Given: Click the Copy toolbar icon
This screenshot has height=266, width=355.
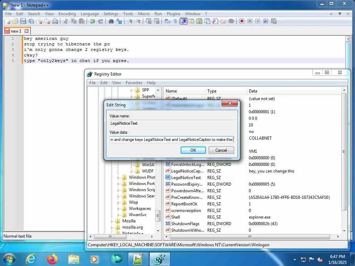Looking at the screenshot, I should pyautogui.click(x=74, y=21).
